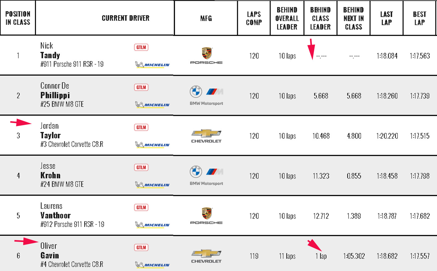Click the Michelin logo beside Connor De Phillippi
The width and height of the screenshot is (437, 271).
(152, 104)
